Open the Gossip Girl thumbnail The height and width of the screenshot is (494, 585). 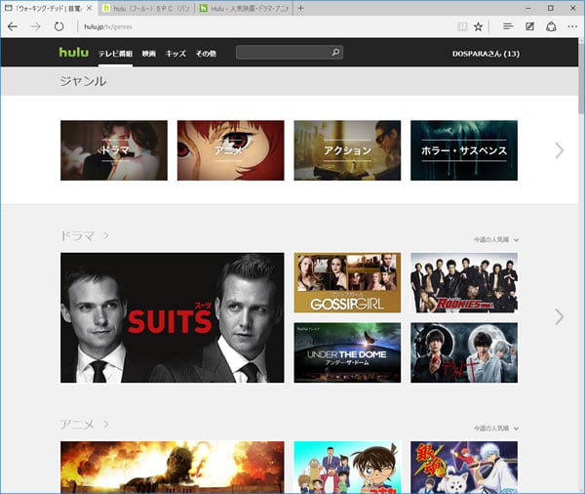(x=347, y=282)
